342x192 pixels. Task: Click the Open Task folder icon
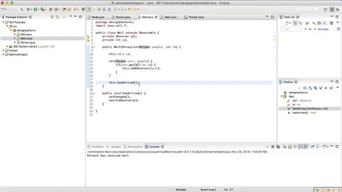(x=69, y=10)
